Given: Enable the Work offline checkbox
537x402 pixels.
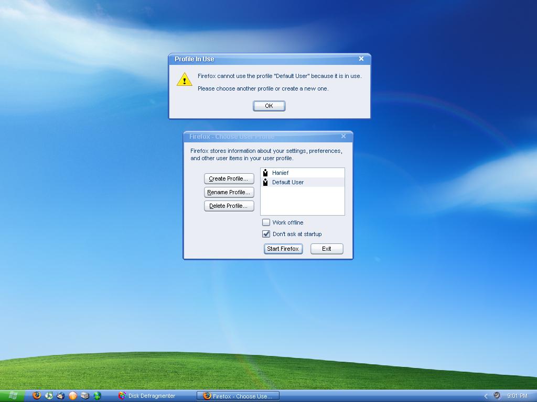Looking at the screenshot, I should (x=266, y=222).
